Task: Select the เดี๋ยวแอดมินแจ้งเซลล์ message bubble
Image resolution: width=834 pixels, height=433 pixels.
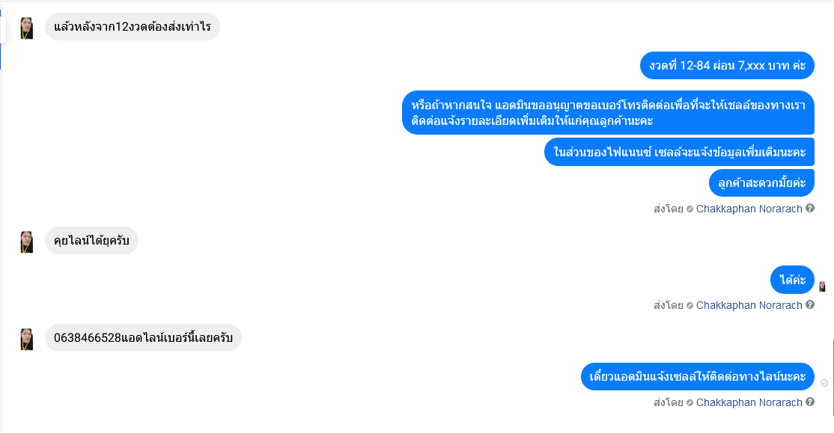Action: (697, 377)
